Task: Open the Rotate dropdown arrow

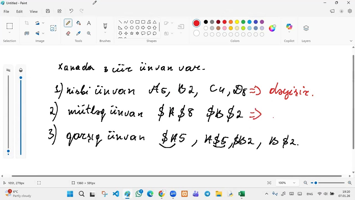Action: (x=43, y=23)
